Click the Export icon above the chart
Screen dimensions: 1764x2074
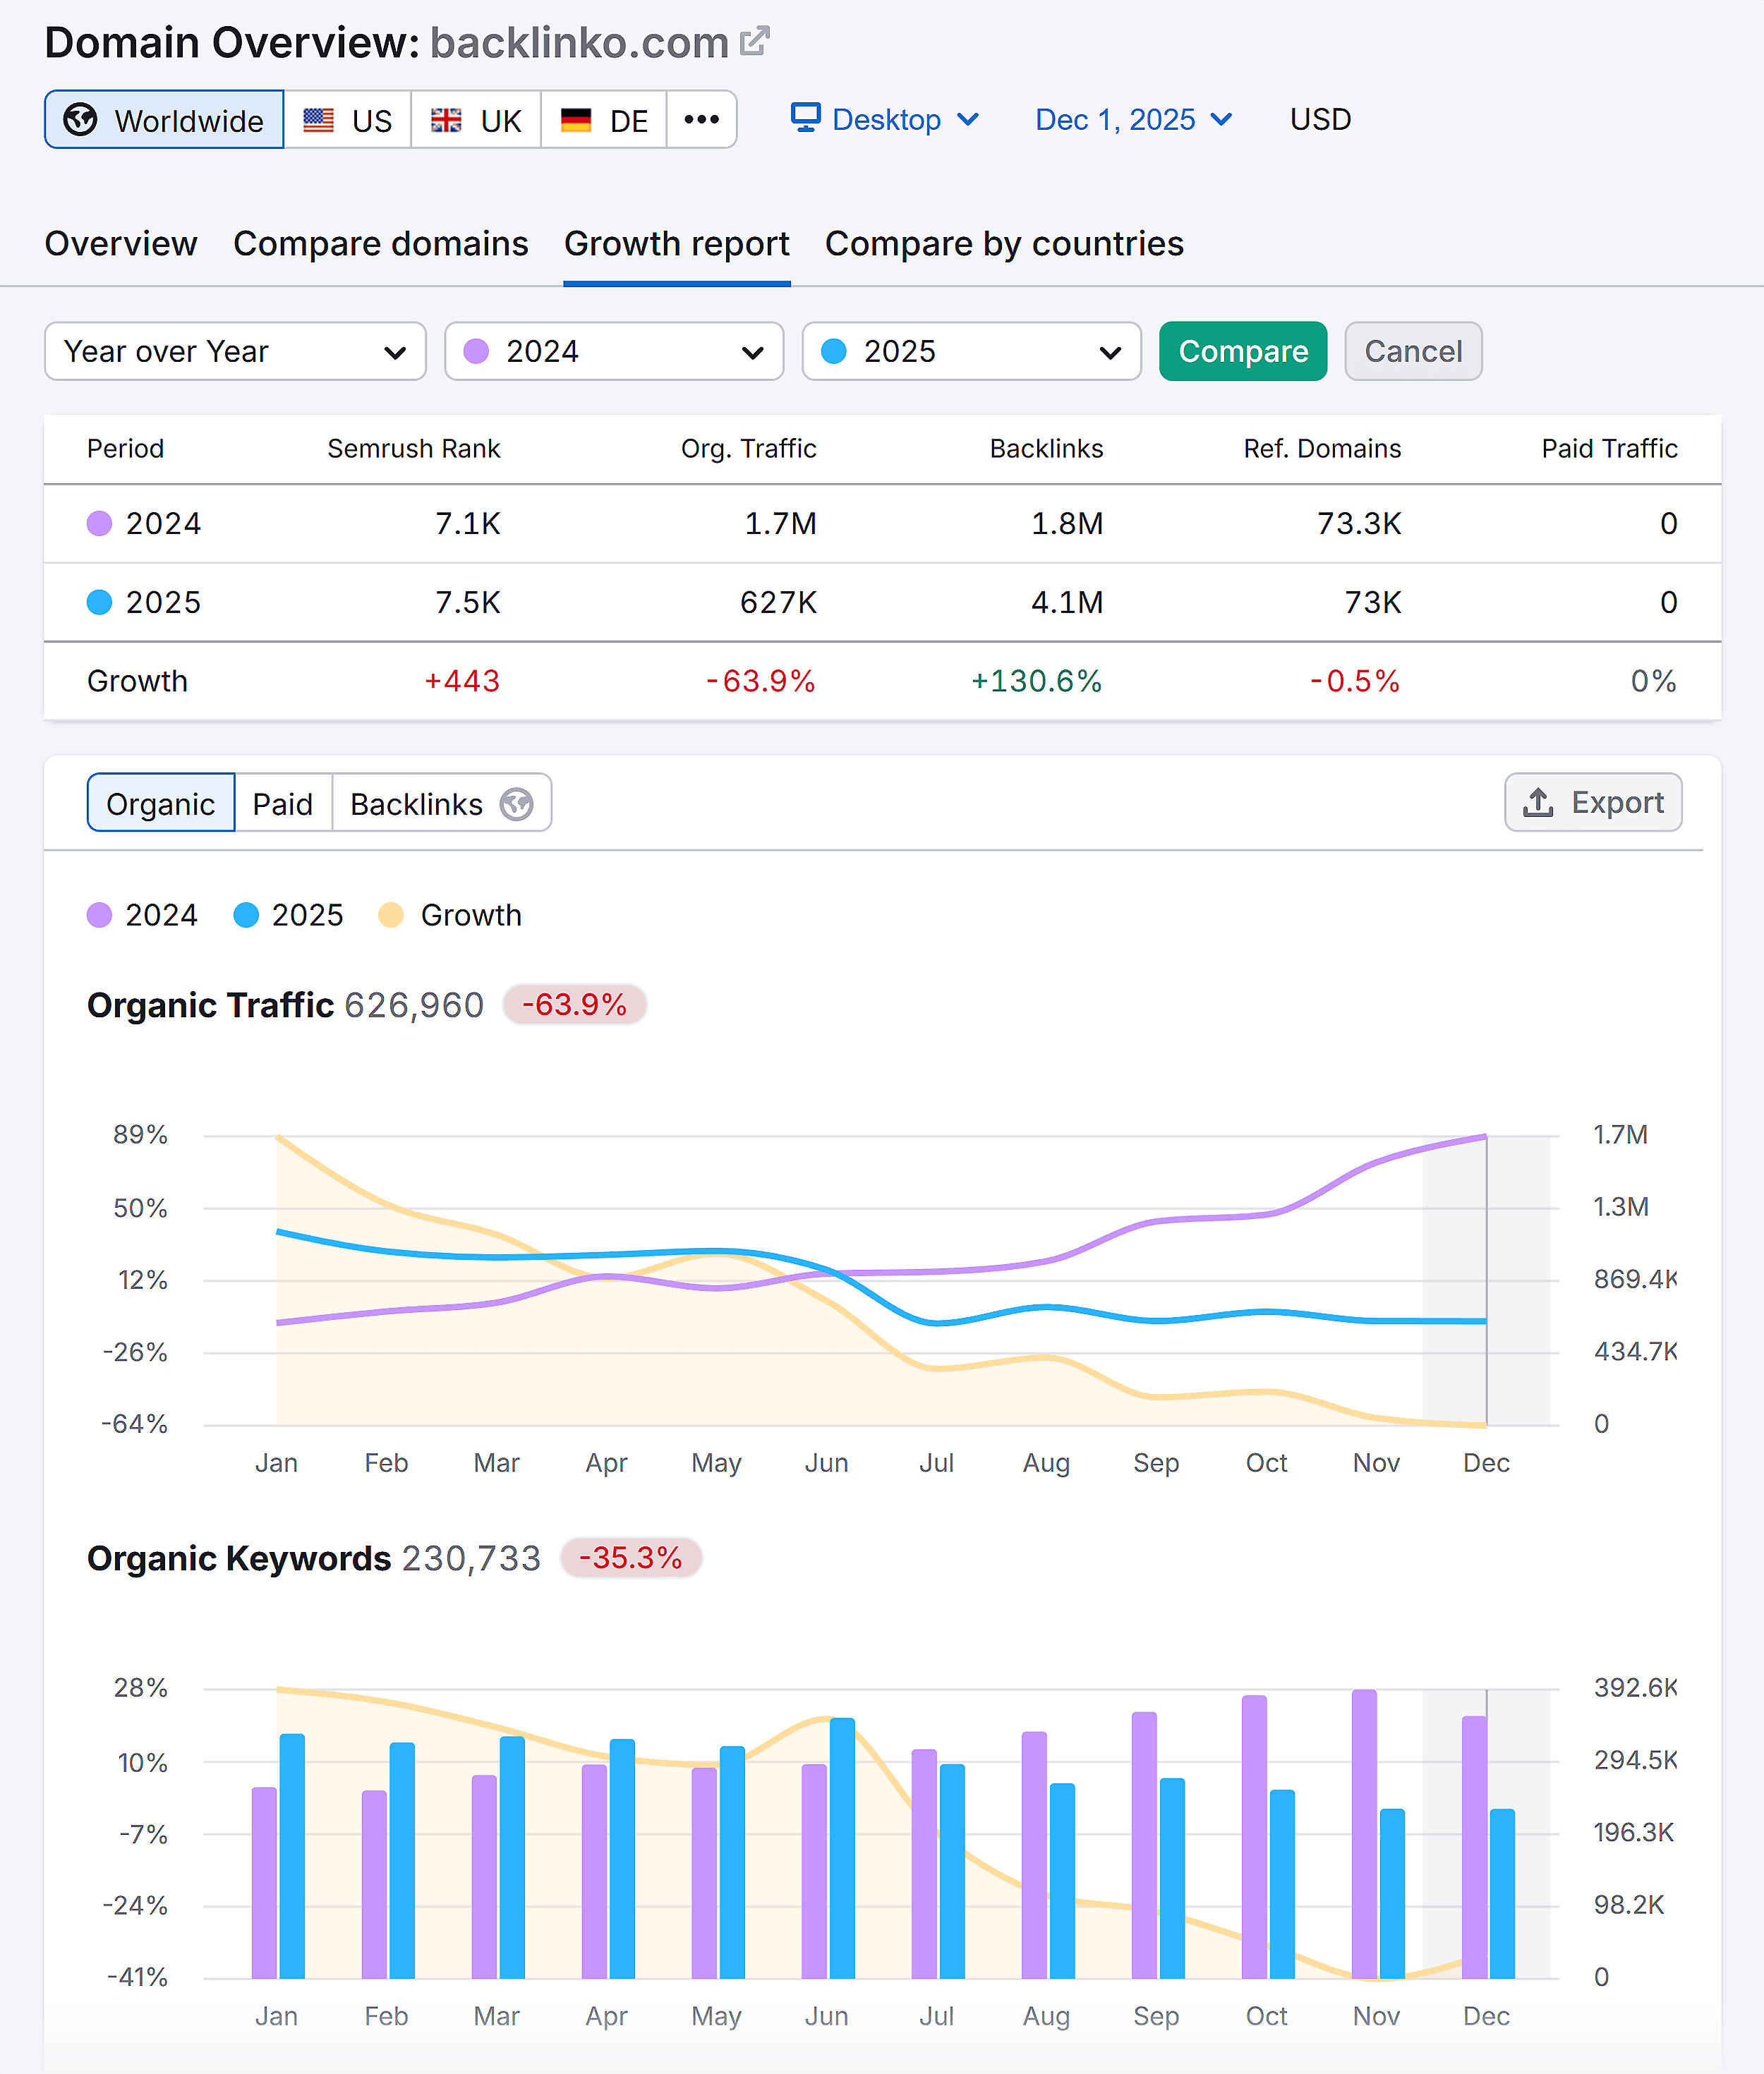[x=1538, y=803]
